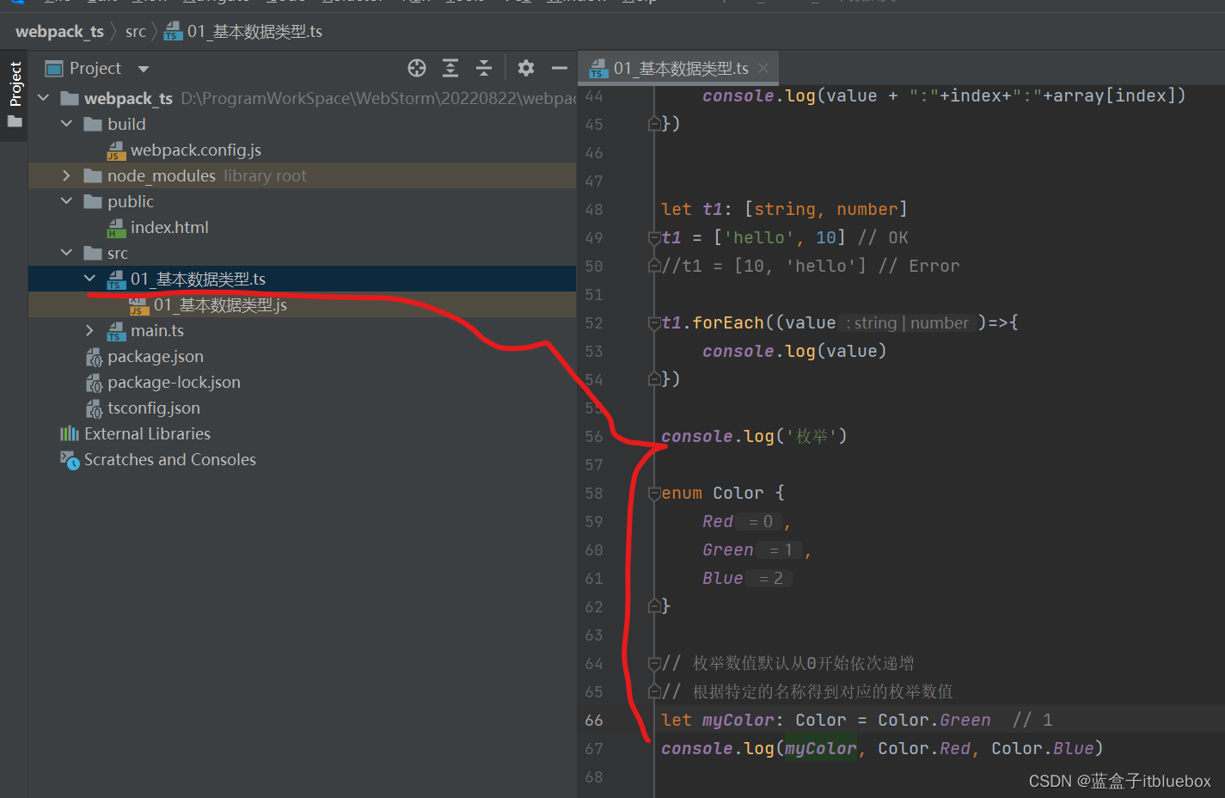Image resolution: width=1225 pixels, height=798 pixels.
Task: Close the 01_基本数据类型.ts editor tab
Action: [763, 68]
